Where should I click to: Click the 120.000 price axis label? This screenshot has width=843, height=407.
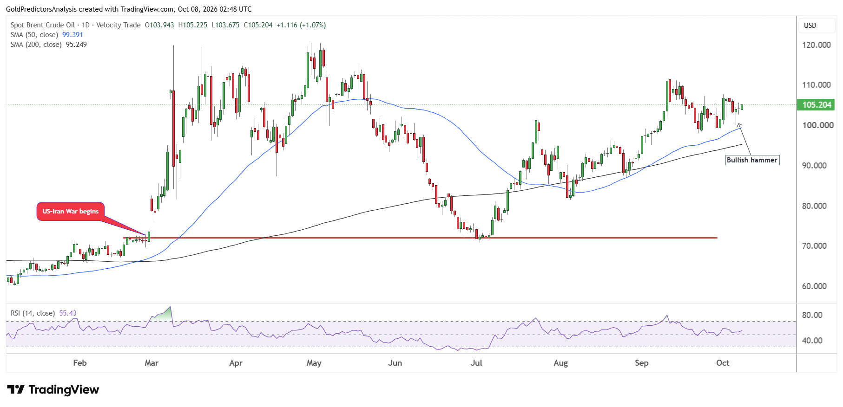coord(817,45)
